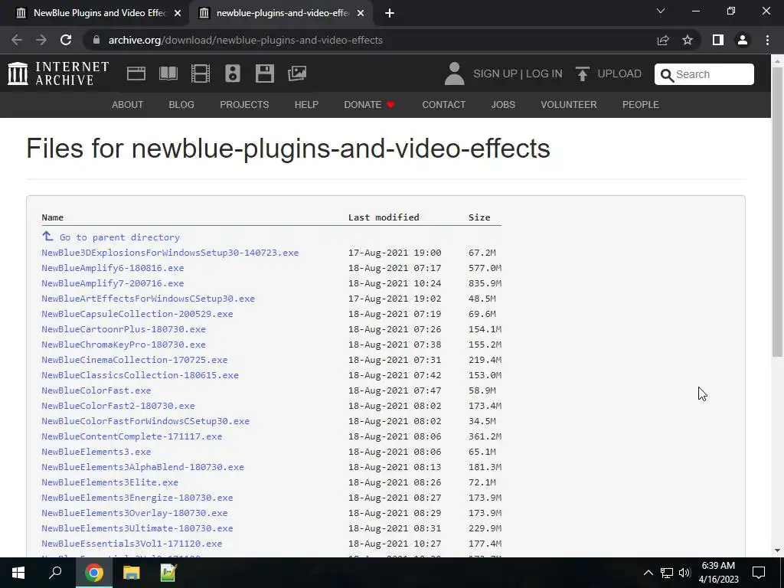Screen dimensions: 784x588
Task: Open the Software floppy disk icon
Action: tap(264, 73)
